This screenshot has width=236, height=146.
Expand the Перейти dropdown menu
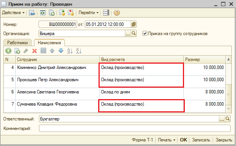(x=89, y=13)
